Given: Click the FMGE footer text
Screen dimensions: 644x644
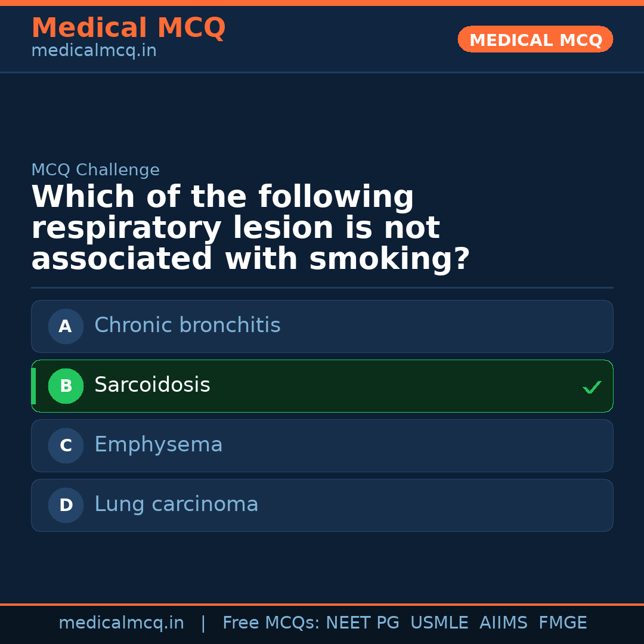Looking at the screenshot, I should click(x=562, y=623).
